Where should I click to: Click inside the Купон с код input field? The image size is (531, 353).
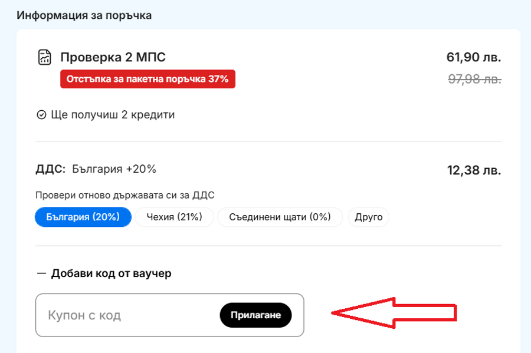(x=118, y=315)
